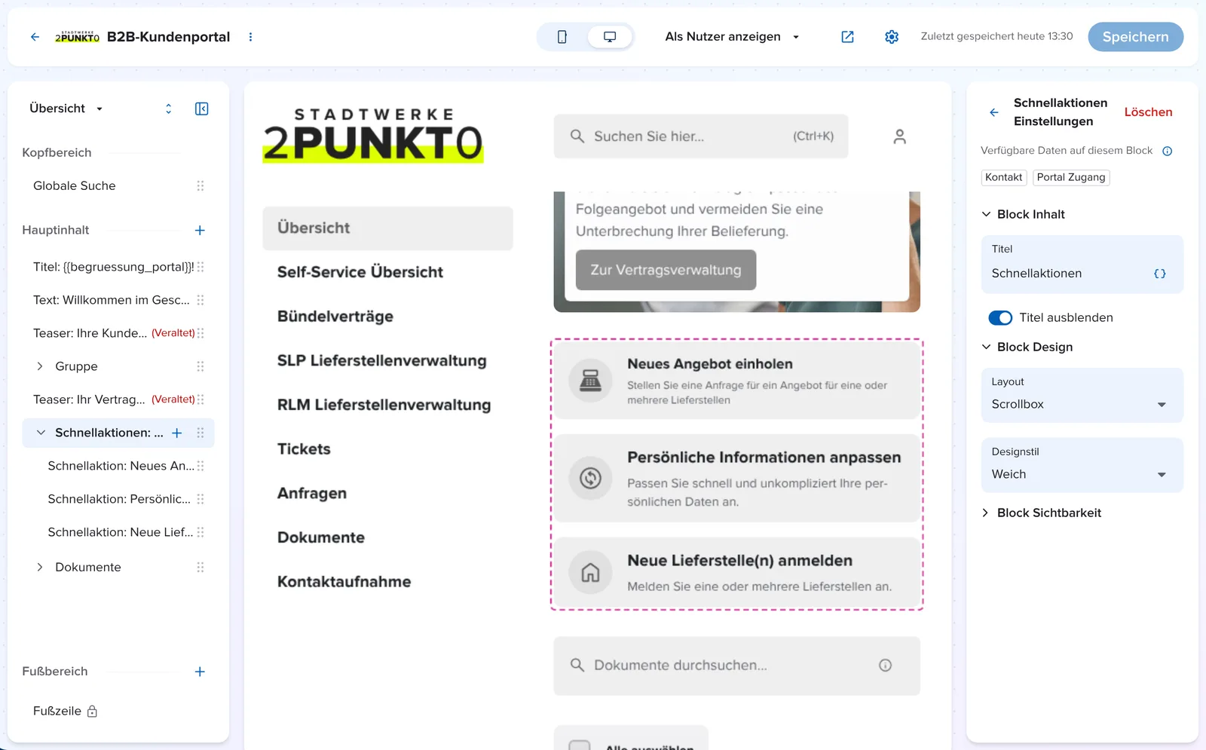Expand the Dokumente tree item
The width and height of the screenshot is (1206, 750).
[x=40, y=567]
